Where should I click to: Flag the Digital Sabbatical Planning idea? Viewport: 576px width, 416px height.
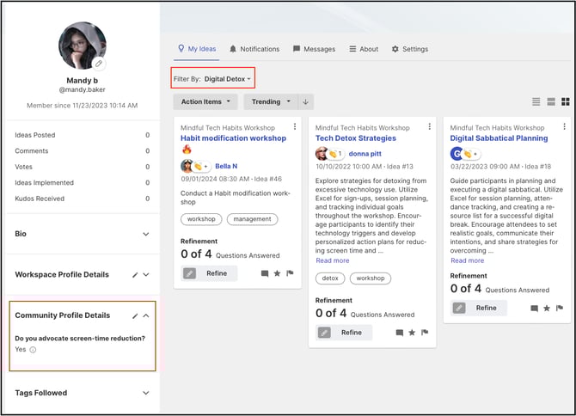tap(560, 308)
